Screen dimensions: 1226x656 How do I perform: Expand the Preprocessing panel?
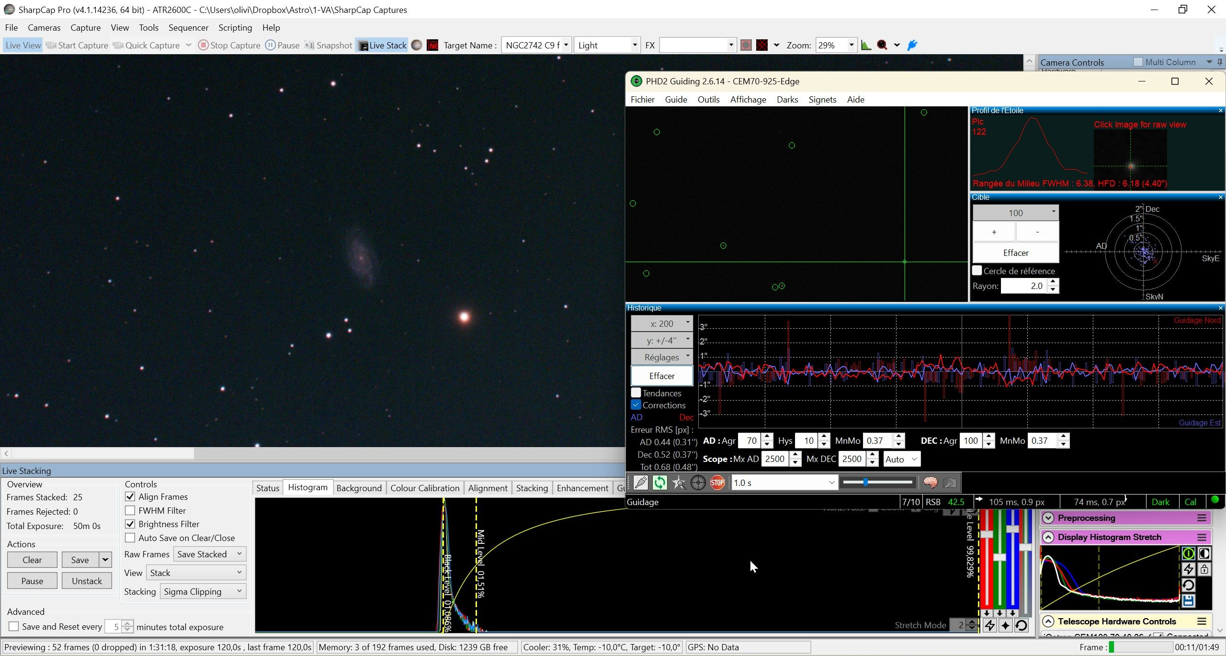click(x=1048, y=518)
